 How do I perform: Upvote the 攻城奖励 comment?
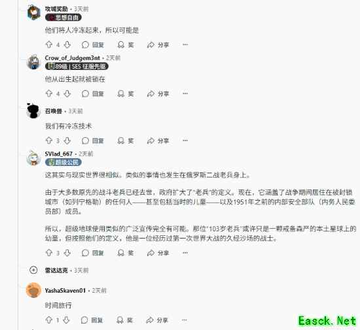[49, 44]
